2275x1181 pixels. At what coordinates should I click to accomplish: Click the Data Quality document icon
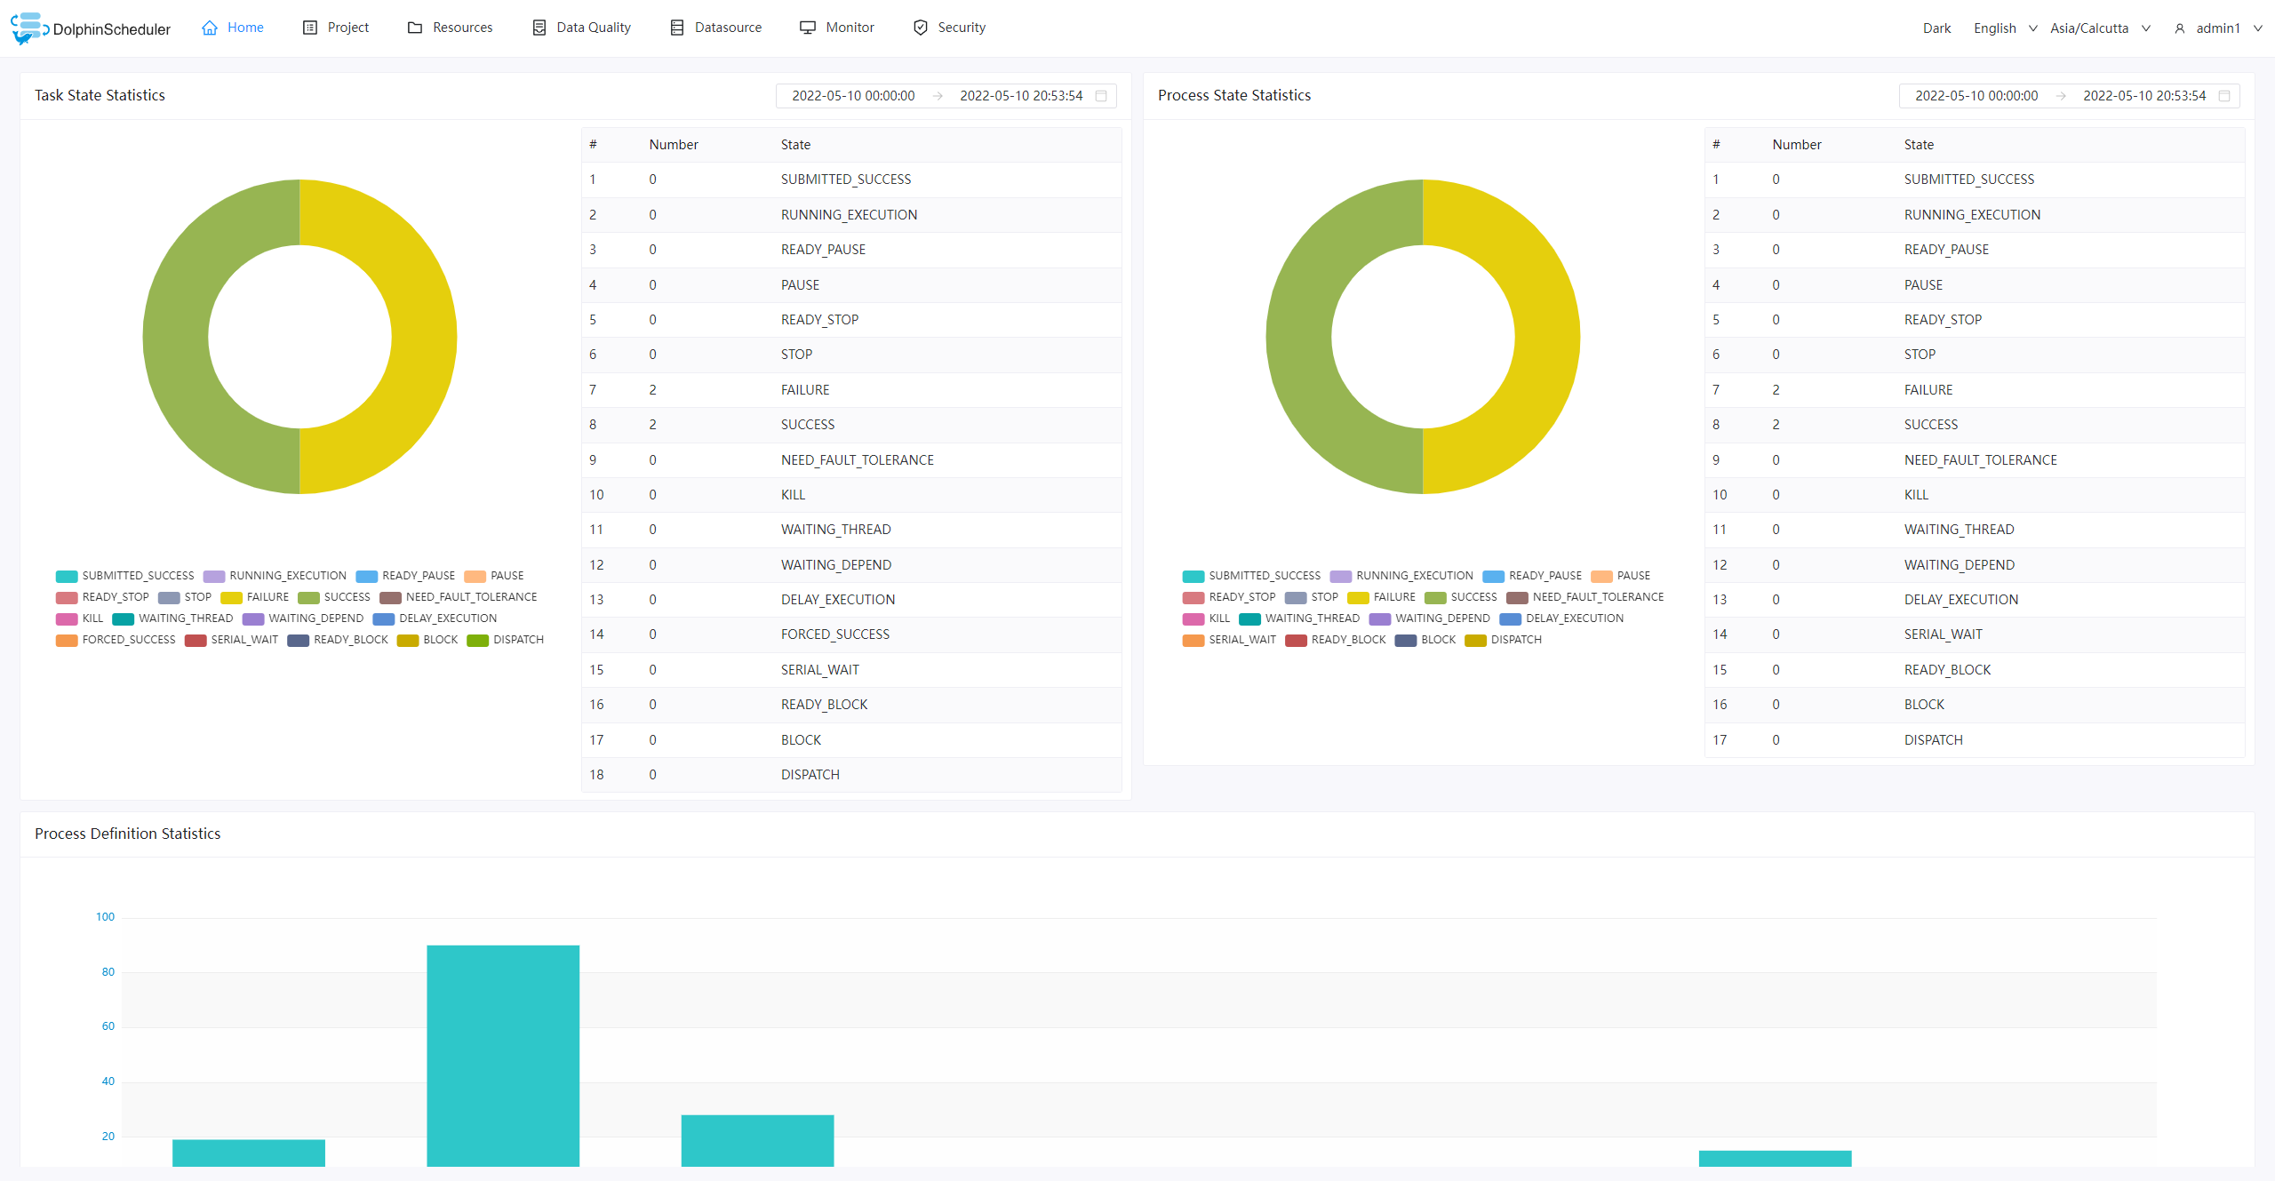click(x=539, y=28)
